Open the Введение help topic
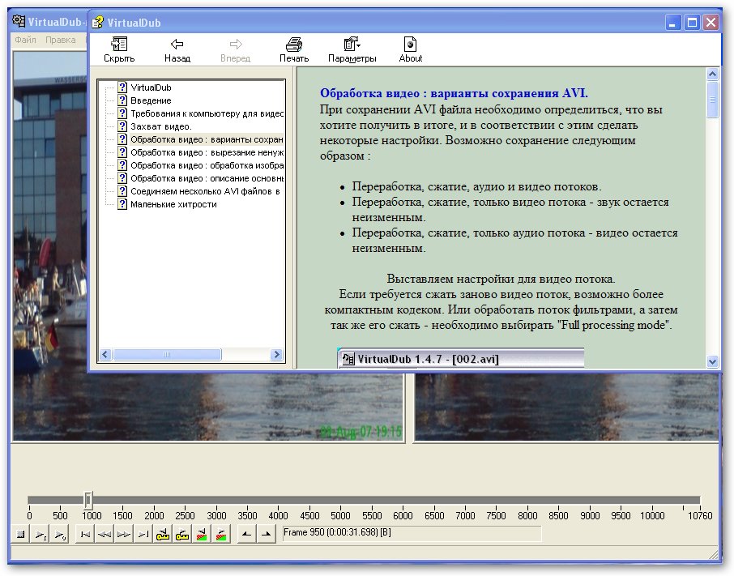This screenshot has height=576, width=734. click(x=151, y=100)
